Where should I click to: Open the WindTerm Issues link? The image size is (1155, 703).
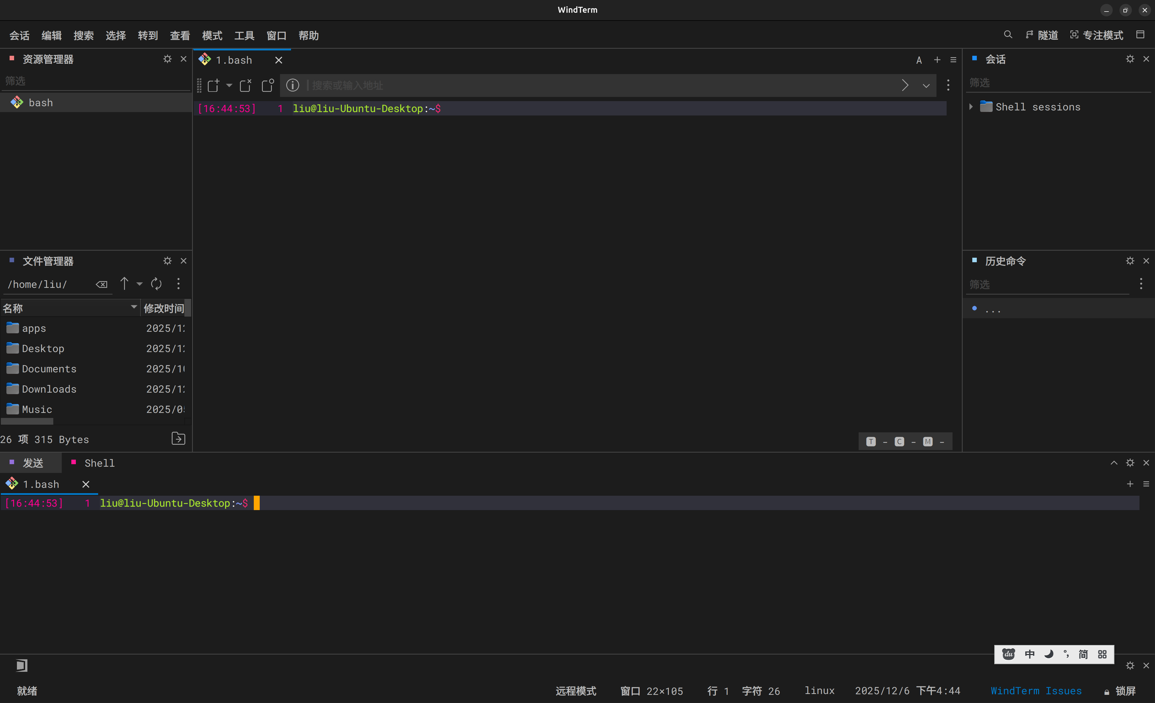(1036, 691)
